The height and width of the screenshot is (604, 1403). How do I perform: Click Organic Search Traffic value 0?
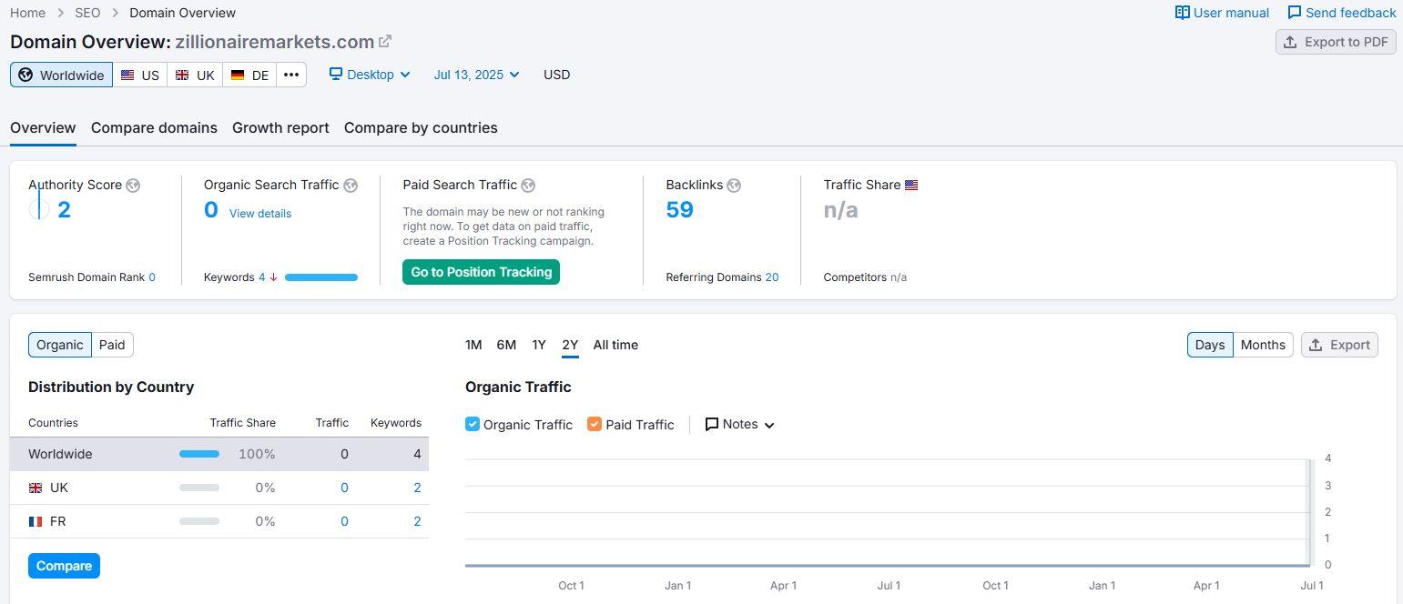[211, 210]
